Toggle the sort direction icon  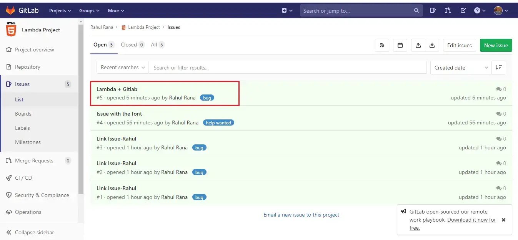[499, 68]
